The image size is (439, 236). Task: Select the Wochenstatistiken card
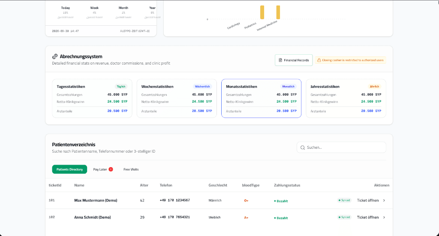coord(177,98)
